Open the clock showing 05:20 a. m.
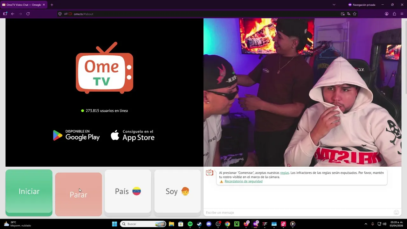 pyautogui.click(x=397, y=224)
